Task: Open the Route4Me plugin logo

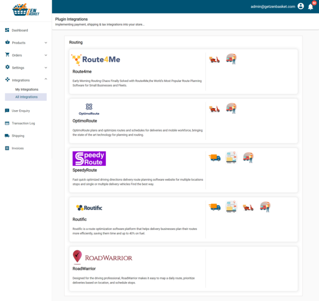Action: [96, 60]
